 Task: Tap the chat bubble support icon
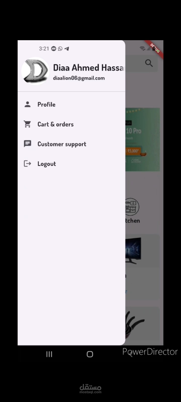(27, 144)
